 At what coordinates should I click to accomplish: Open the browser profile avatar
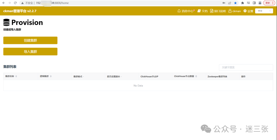[x=260, y=3]
